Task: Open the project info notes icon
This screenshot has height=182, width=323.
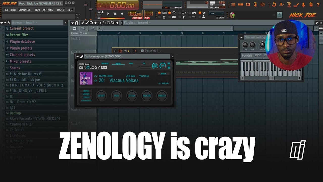Action: [311, 5]
